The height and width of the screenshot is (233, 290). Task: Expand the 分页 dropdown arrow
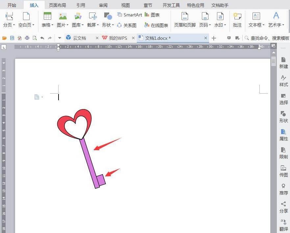14,25
